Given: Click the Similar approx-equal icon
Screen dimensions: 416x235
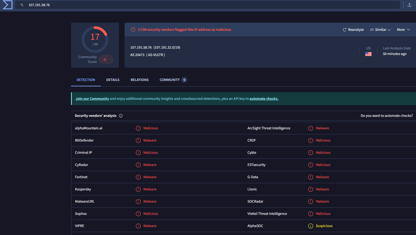Looking at the screenshot, I should (372, 30).
